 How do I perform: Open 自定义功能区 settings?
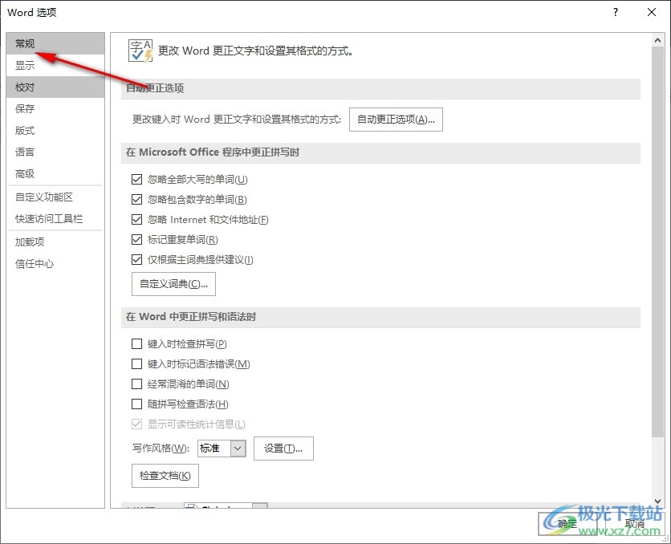tap(55, 197)
